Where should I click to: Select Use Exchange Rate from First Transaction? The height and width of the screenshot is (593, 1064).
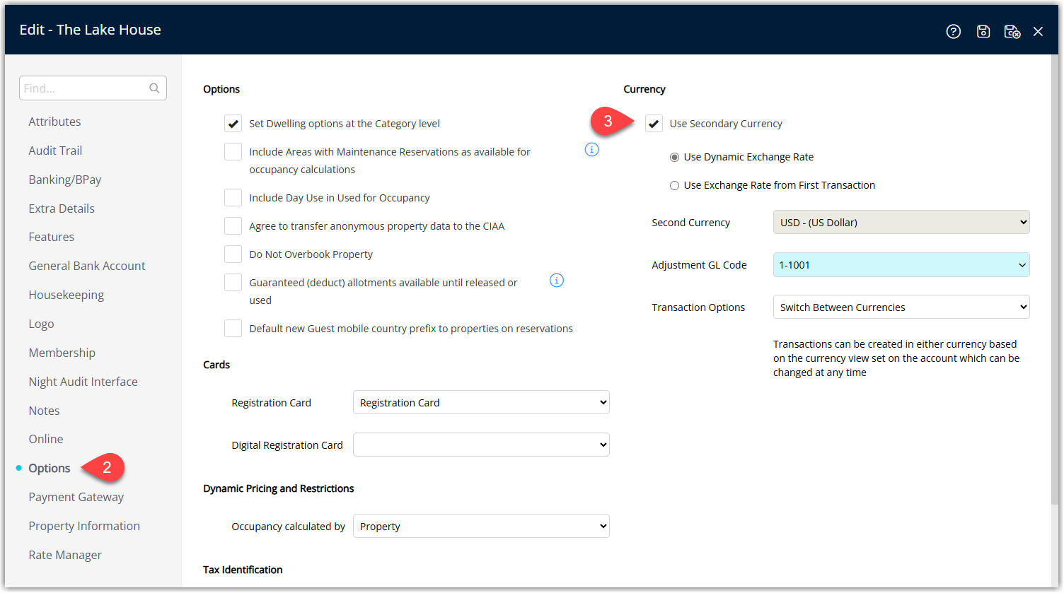click(674, 185)
